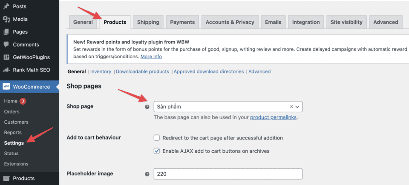Image resolution: width=409 pixels, height=185 pixels.
Task: Open the Inventory sub-section link
Action: click(101, 71)
